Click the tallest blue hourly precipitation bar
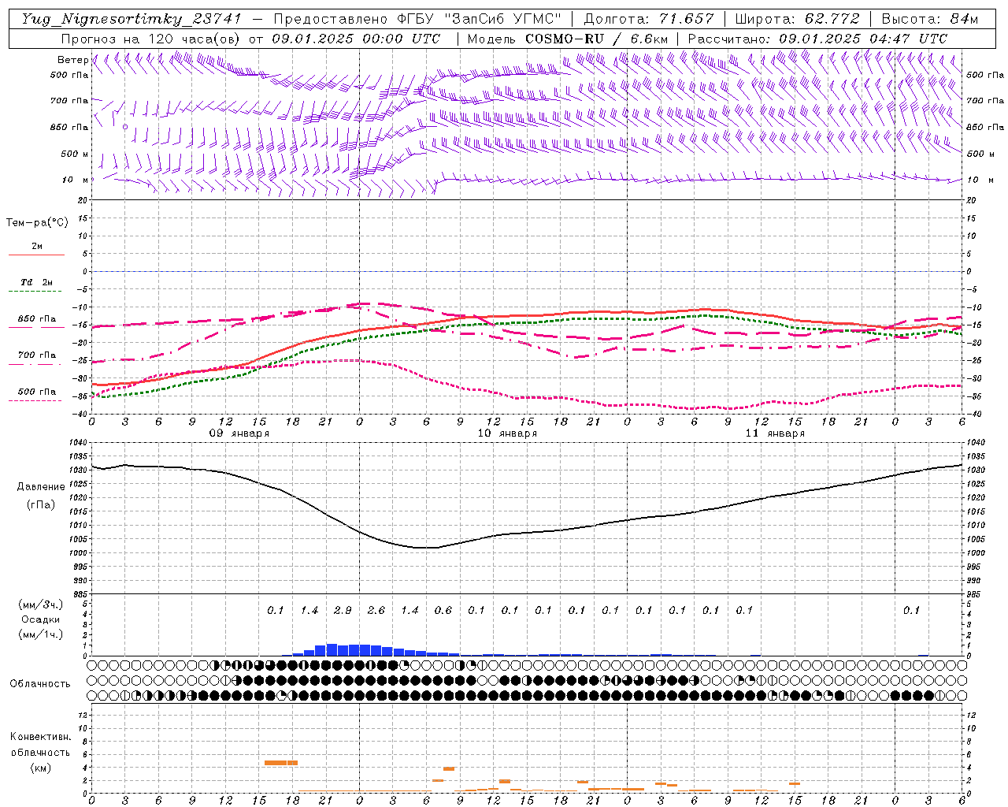 pos(332,649)
